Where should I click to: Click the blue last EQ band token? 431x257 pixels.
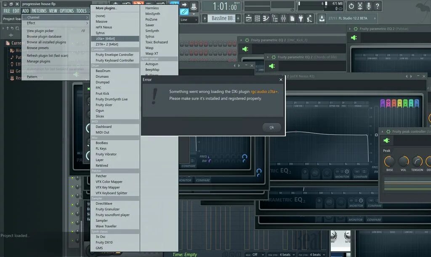(417, 103)
